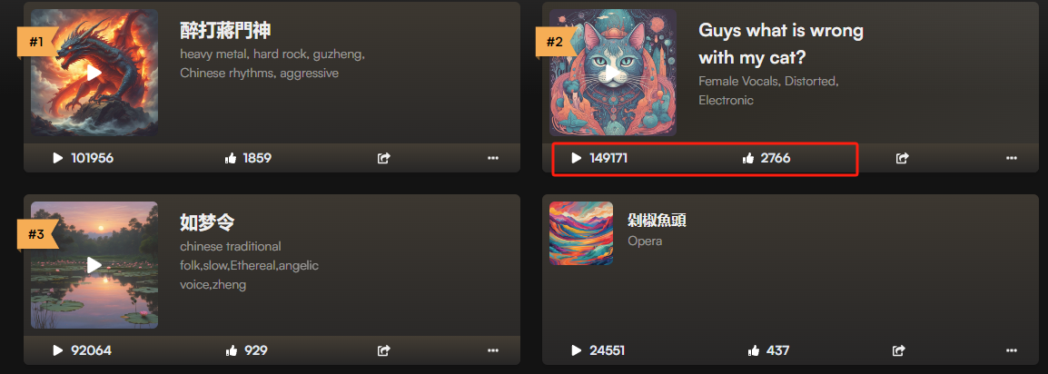Share the 如梦令 song

(383, 350)
